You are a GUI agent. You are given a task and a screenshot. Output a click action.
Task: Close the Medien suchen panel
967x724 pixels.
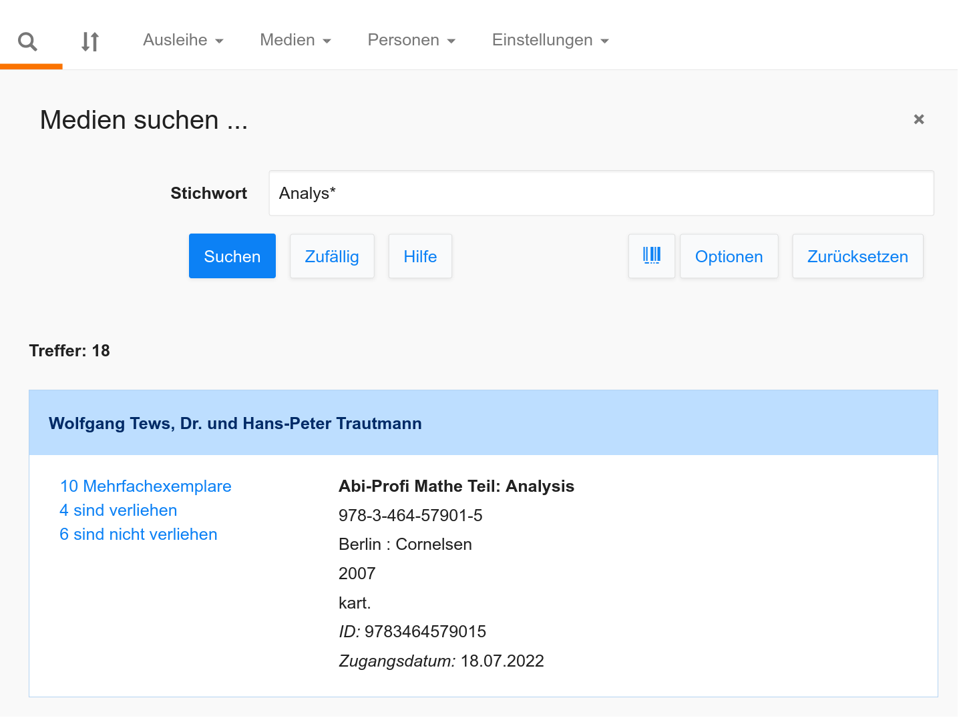[919, 119]
